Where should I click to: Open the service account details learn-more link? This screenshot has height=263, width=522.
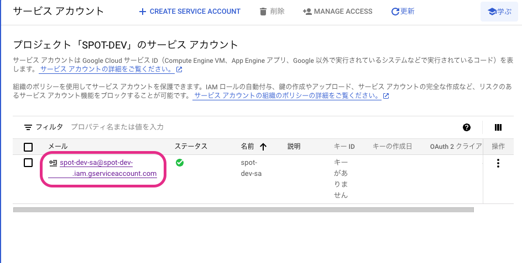click(x=107, y=69)
